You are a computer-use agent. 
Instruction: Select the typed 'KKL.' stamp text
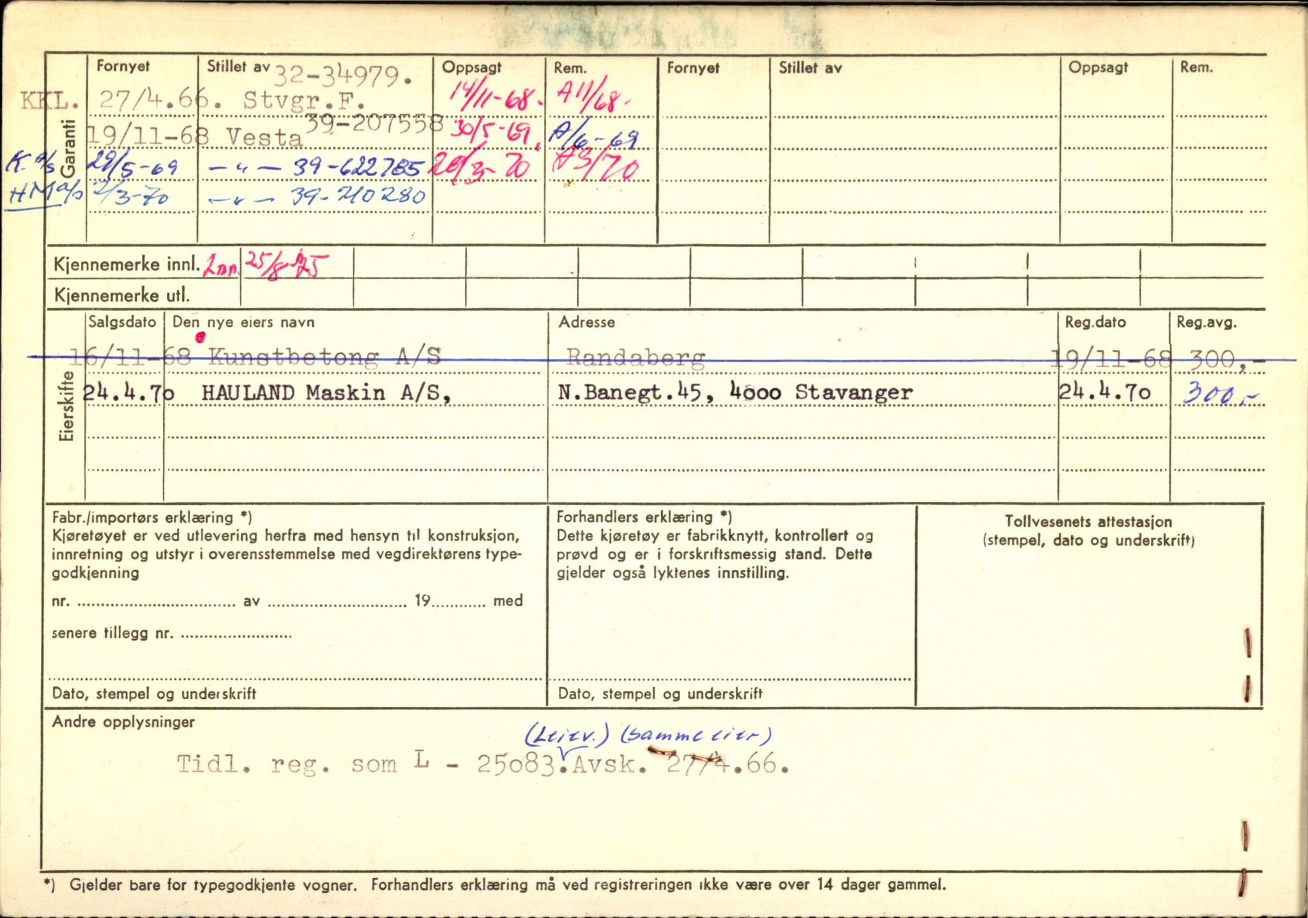click(x=50, y=101)
